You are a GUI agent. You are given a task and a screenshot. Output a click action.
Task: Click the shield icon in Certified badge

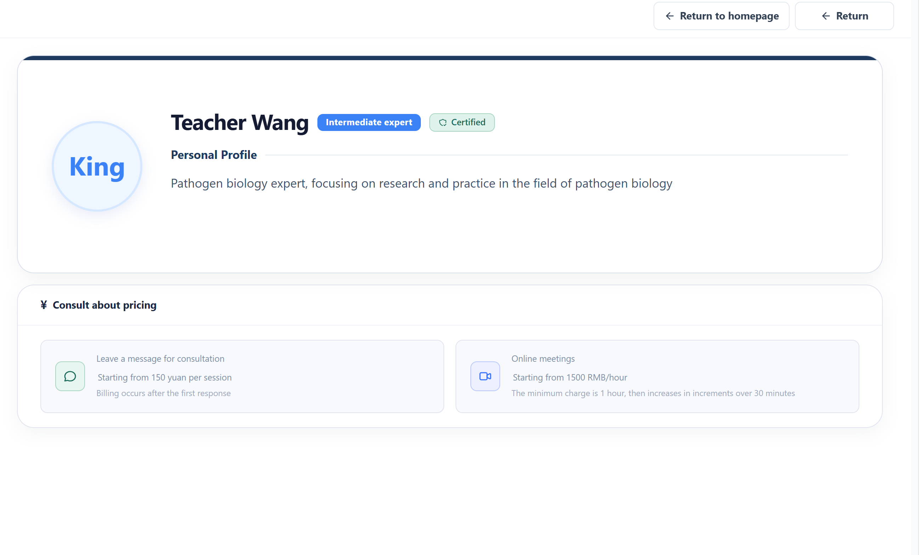pos(443,122)
